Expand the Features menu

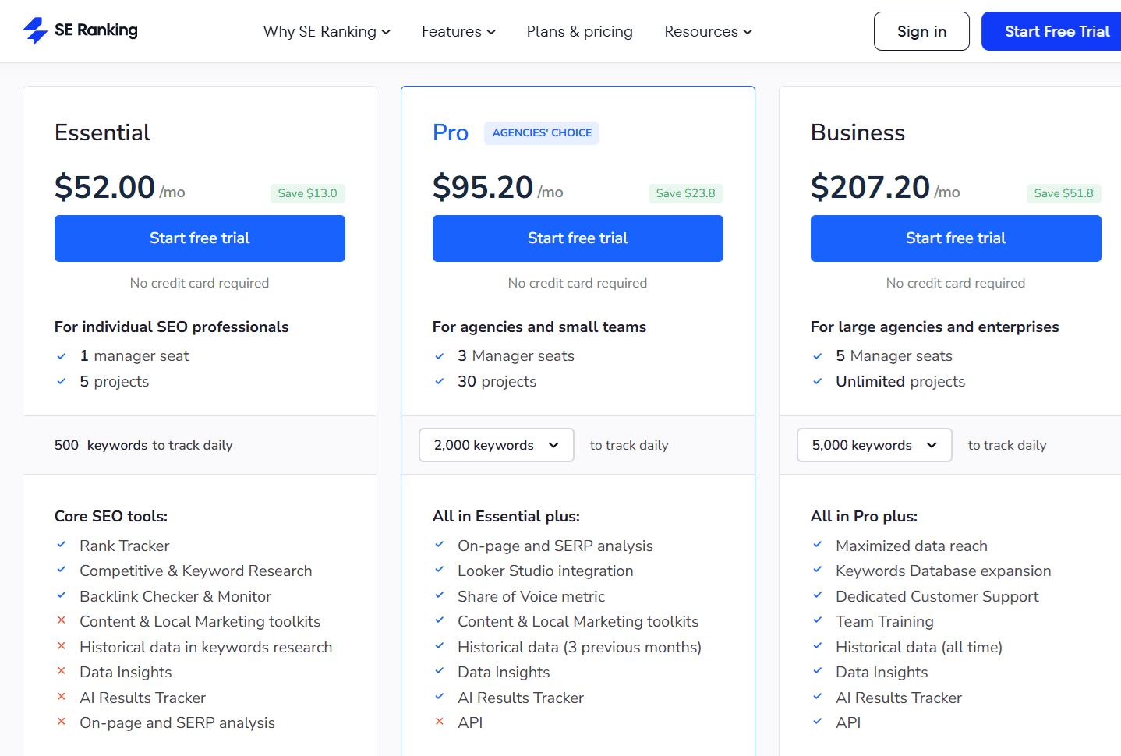458,31
